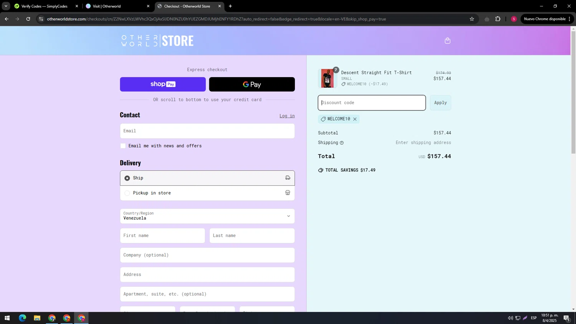Focus the Email input field
The image size is (576, 324).
[x=207, y=131]
